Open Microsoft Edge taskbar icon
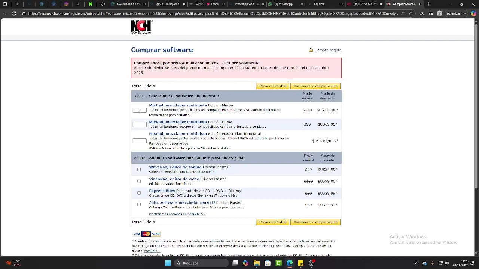The width and height of the screenshot is (479, 269). coord(290,263)
